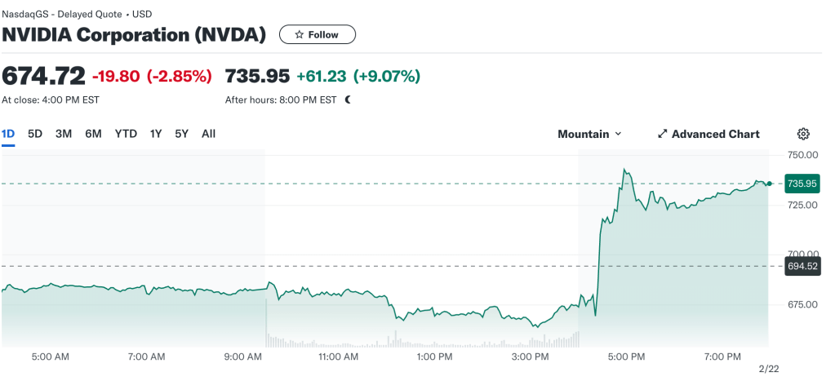835x381 pixels.
Task: Click the after-hours price 735.95 figure
Action: 257,76
